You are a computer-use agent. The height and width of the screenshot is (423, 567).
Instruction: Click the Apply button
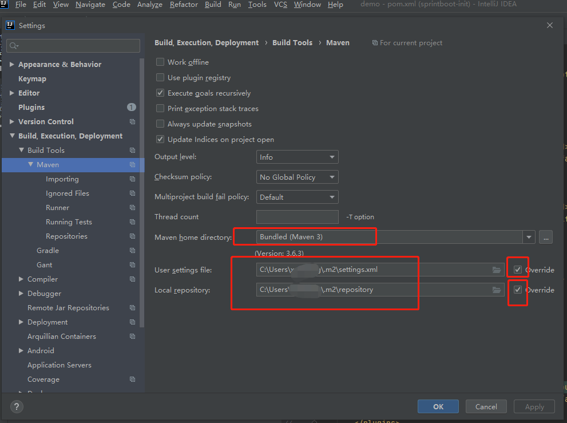click(534, 406)
